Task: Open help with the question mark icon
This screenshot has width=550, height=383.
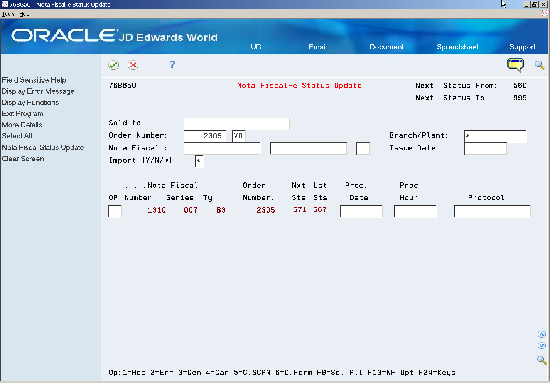Action: point(172,65)
